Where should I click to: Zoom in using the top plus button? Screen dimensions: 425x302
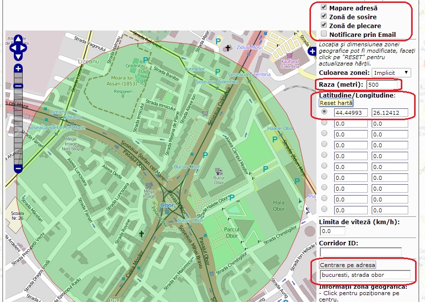18,68
